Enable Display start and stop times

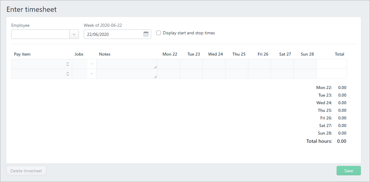click(x=158, y=33)
